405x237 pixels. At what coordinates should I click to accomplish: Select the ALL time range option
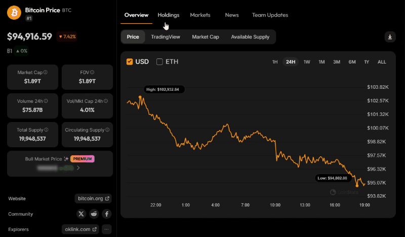[382, 62]
